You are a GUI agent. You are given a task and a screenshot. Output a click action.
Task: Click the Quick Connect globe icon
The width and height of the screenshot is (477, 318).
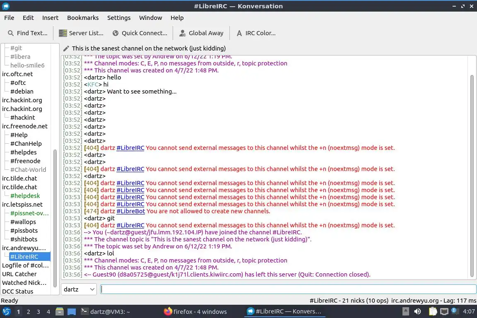pos(116,33)
